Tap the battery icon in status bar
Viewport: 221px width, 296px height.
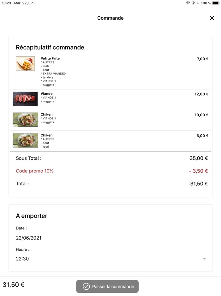[216, 3]
